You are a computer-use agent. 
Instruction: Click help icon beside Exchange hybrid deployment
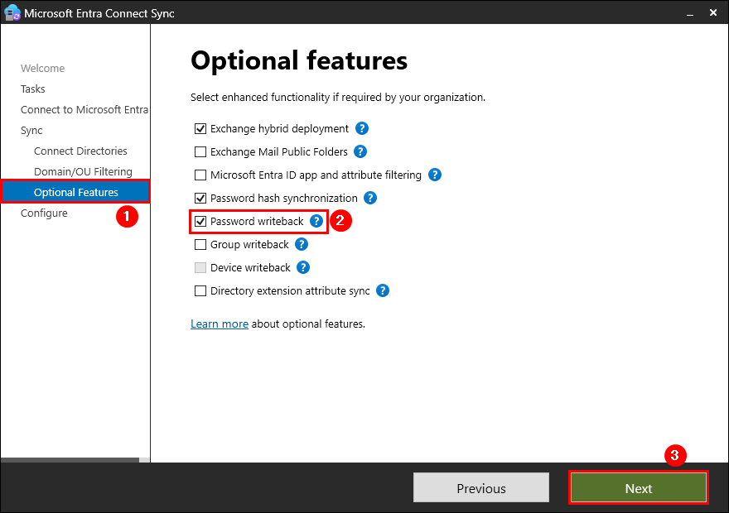[362, 129]
